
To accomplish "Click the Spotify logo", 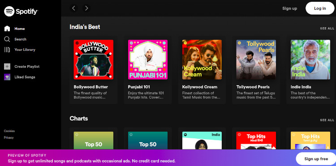I will point(21,12).
